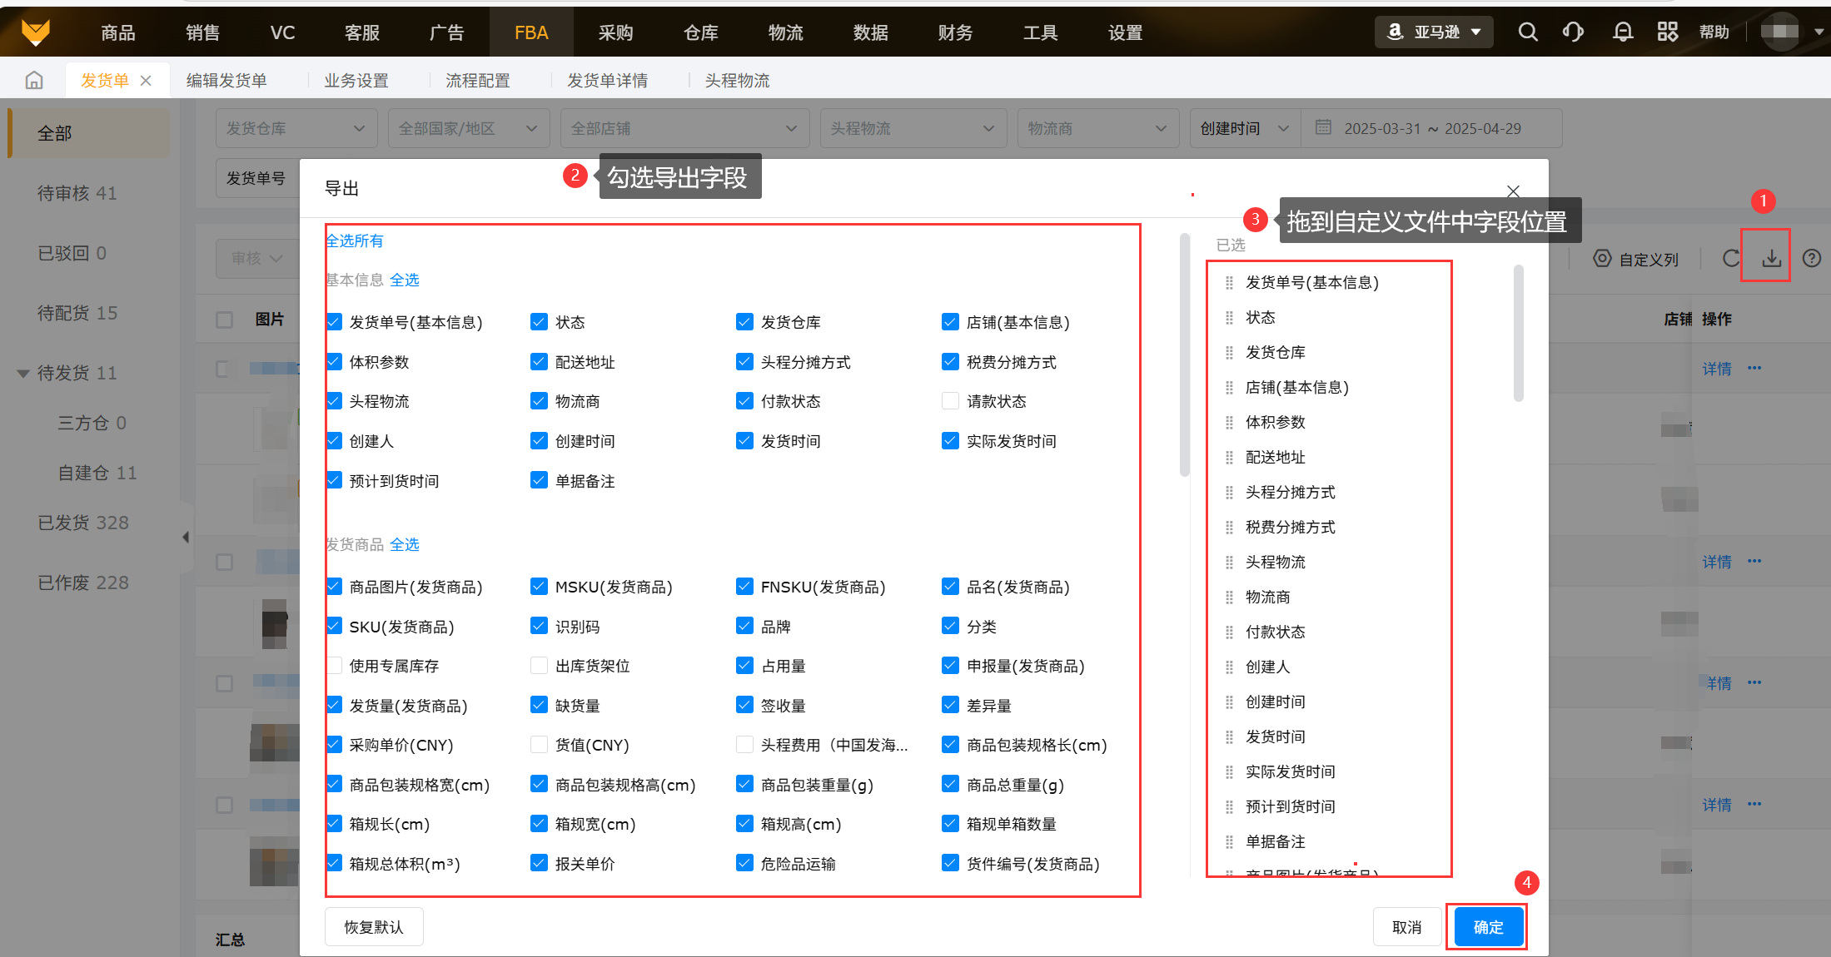The image size is (1831, 957).
Task: Uncheck the 品牌 checkbox
Action: [744, 626]
